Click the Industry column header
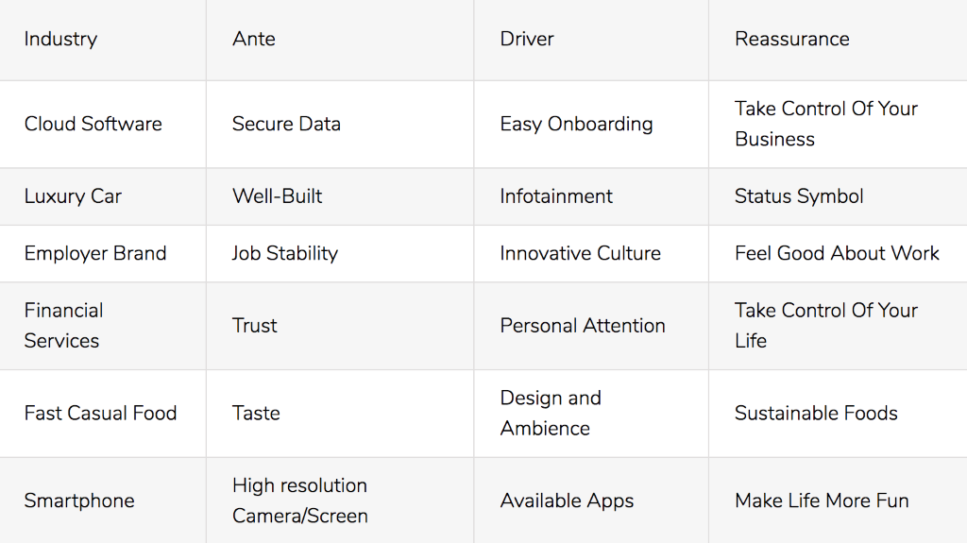The image size is (967, 543). pos(60,39)
